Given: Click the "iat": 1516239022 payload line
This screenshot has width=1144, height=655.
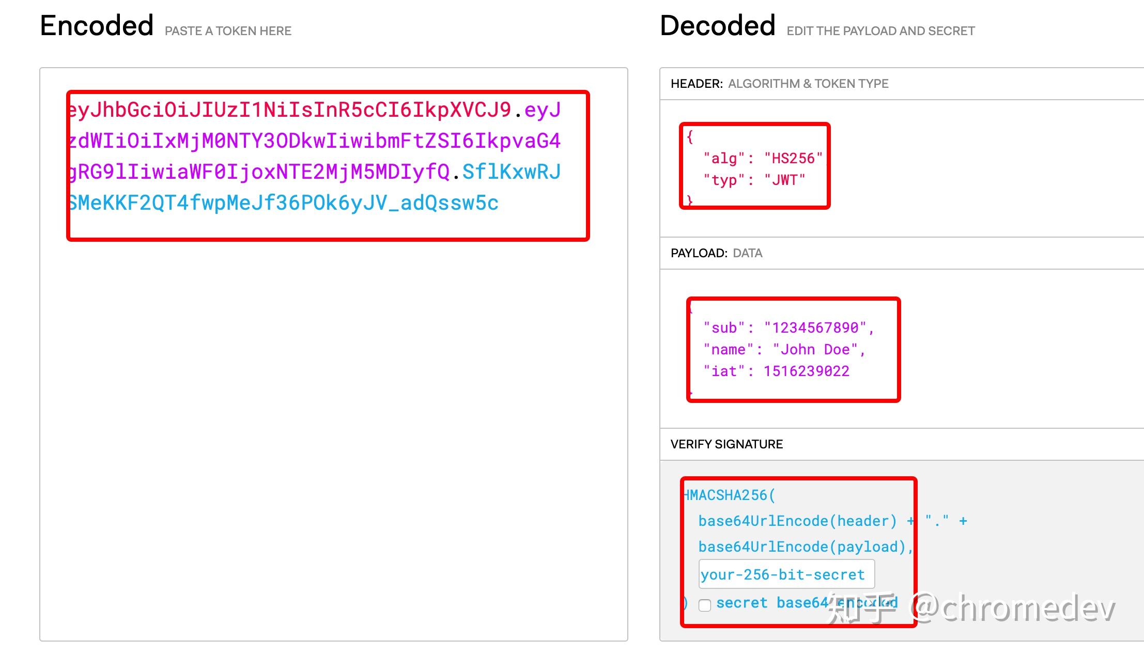Looking at the screenshot, I should point(776,371).
